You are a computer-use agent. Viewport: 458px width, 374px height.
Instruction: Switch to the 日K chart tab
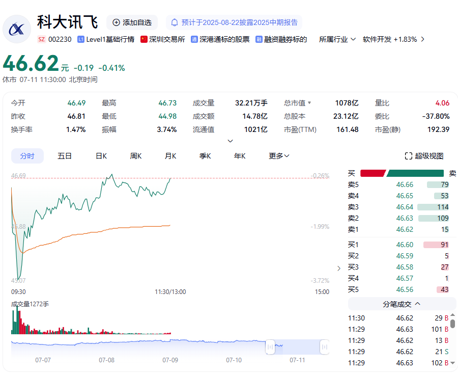[x=101, y=156]
